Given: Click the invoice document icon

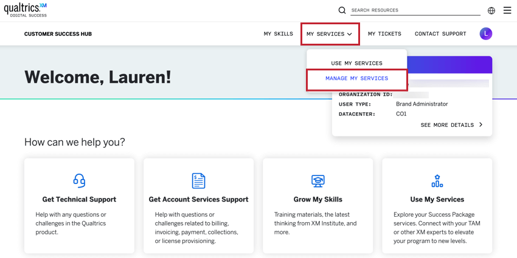Looking at the screenshot, I should [x=198, y=181].
